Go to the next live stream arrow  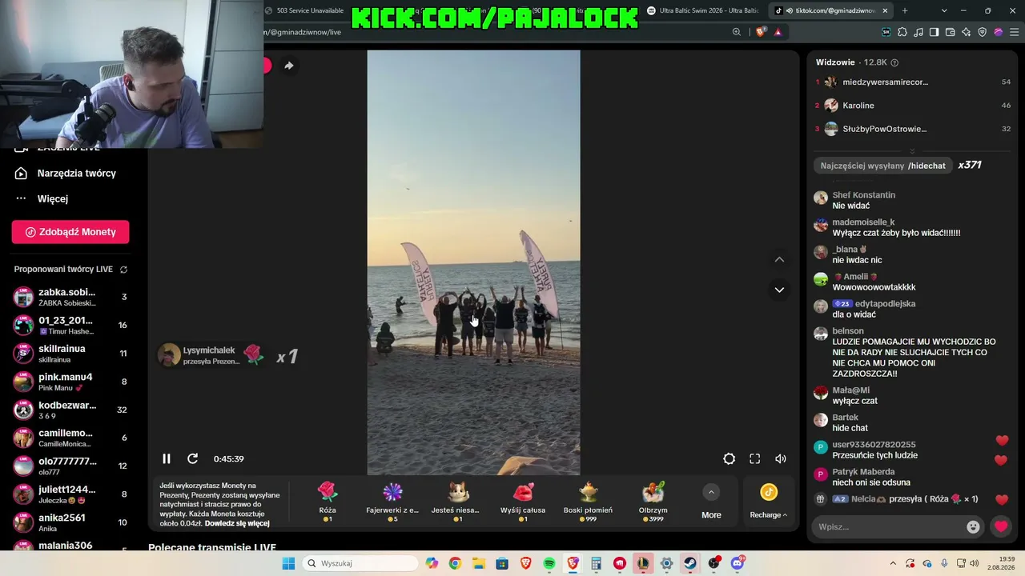(x=779, y=290)
